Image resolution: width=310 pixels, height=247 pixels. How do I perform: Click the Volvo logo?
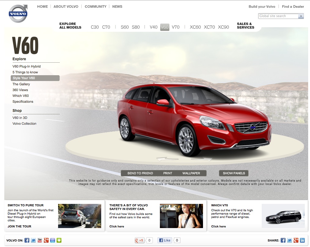point(18,13)
